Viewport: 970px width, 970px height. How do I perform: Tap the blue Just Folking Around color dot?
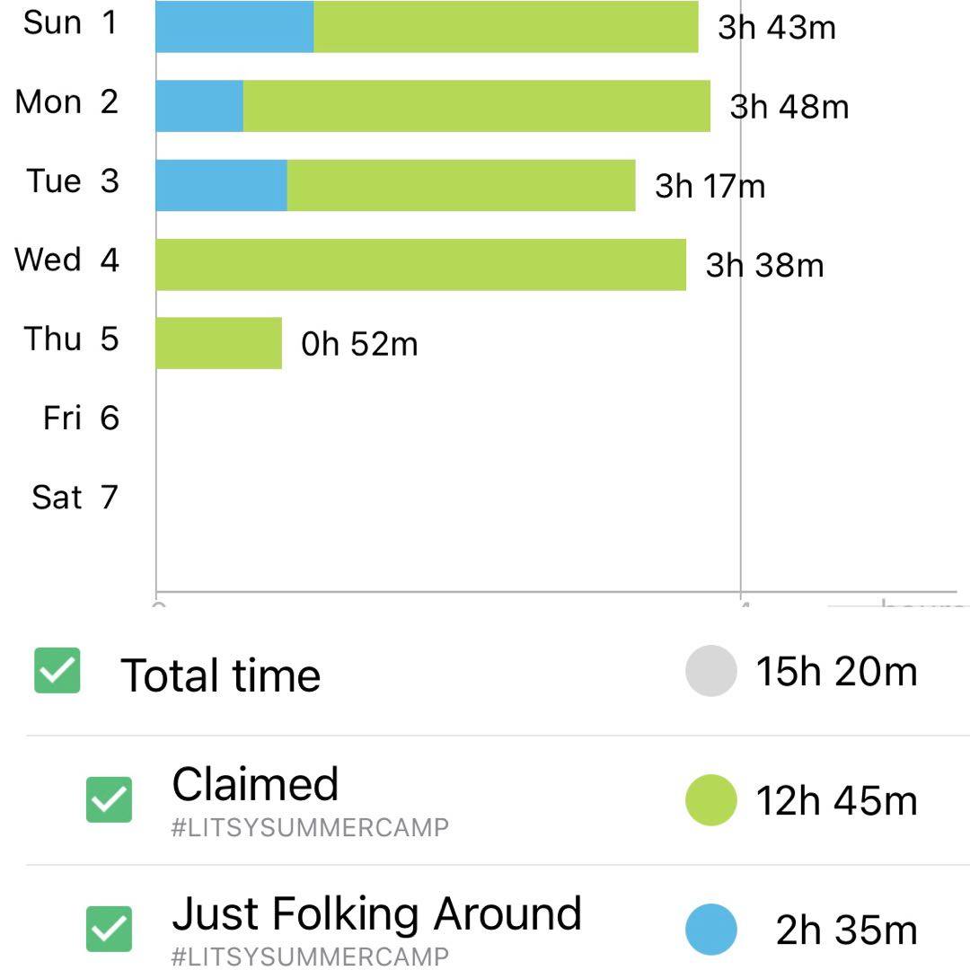click(711, 930)
